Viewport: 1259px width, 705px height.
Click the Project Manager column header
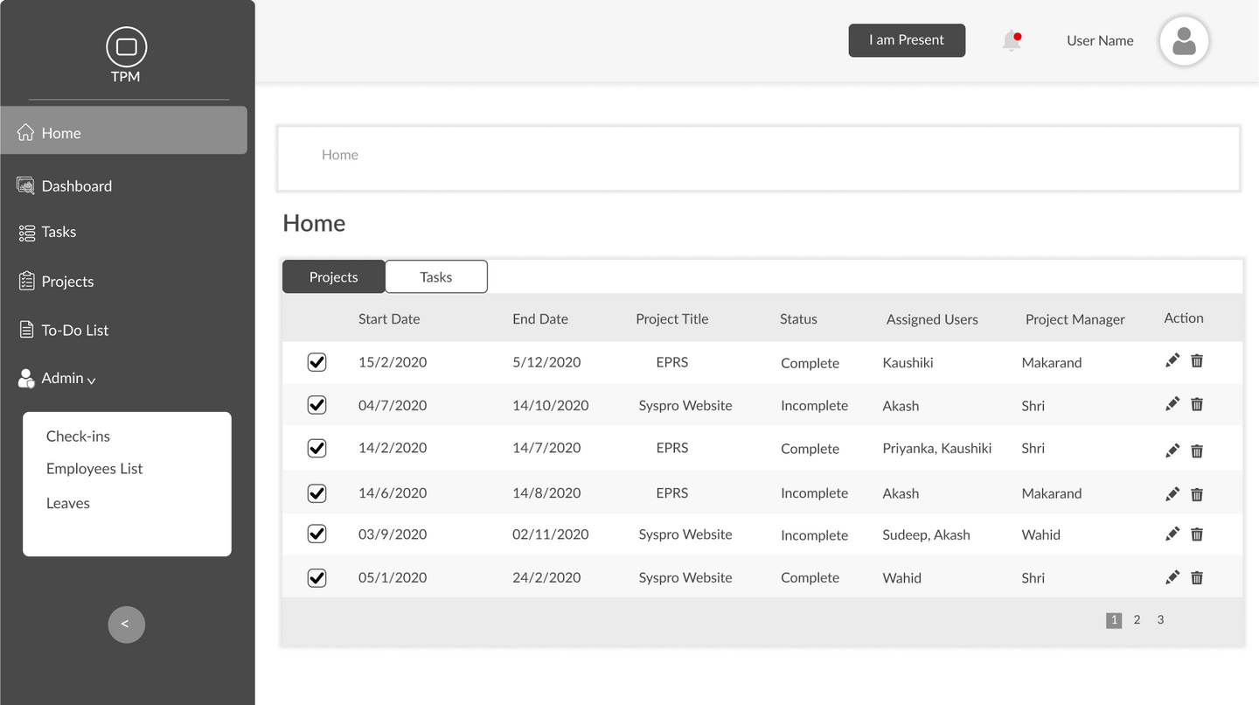click(1075, 319)
